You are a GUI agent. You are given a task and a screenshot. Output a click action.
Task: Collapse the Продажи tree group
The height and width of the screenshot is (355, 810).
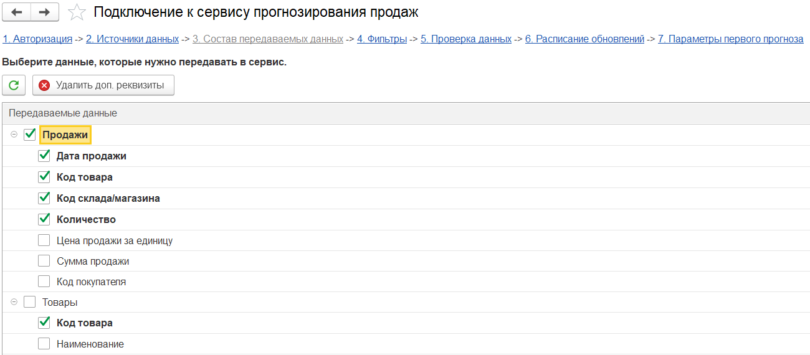click(x=14, y=135)
